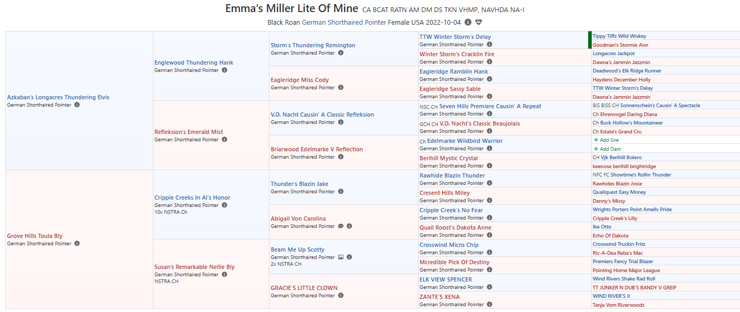The width and height of the screenshot is (740, 312).
Task: Open Cripple Creek's No Fear link
Action: click(x=451, y=210)
